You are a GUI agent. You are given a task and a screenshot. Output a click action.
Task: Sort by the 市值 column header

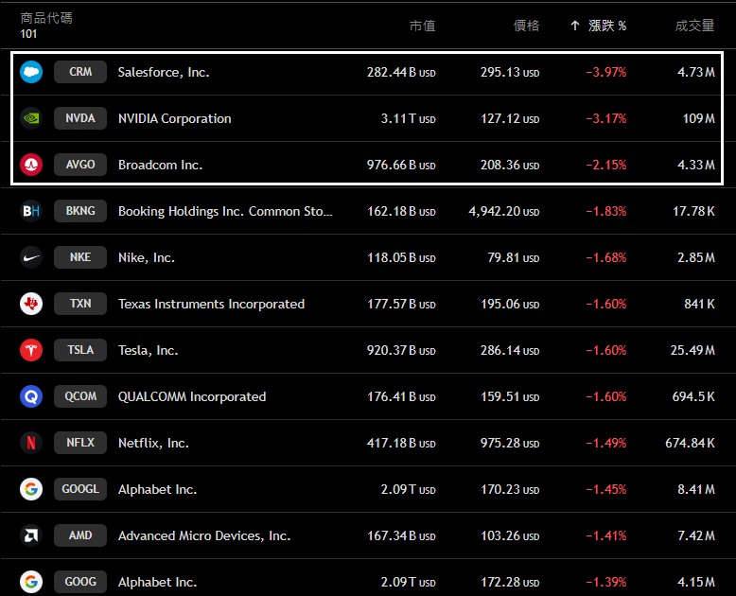tap(422, 26)
